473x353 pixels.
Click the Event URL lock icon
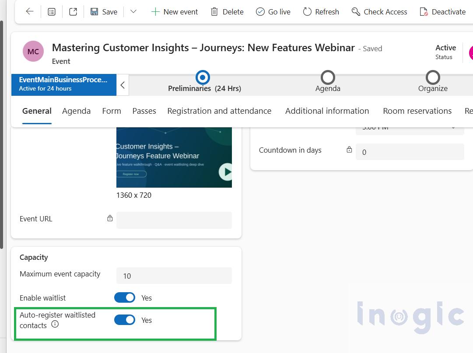point(110,218)
